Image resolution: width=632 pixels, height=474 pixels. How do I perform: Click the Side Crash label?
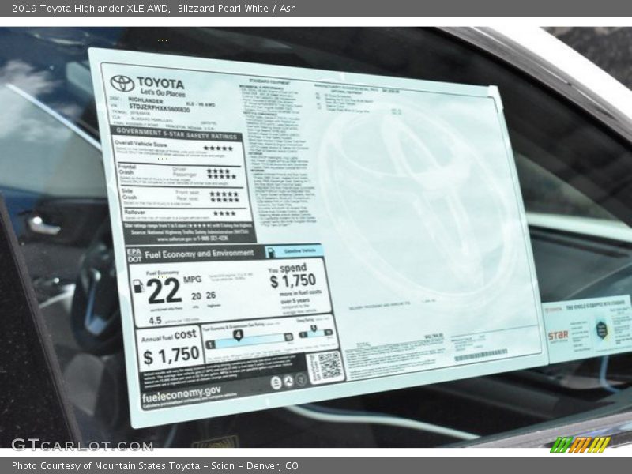click(x=129, y=194)
